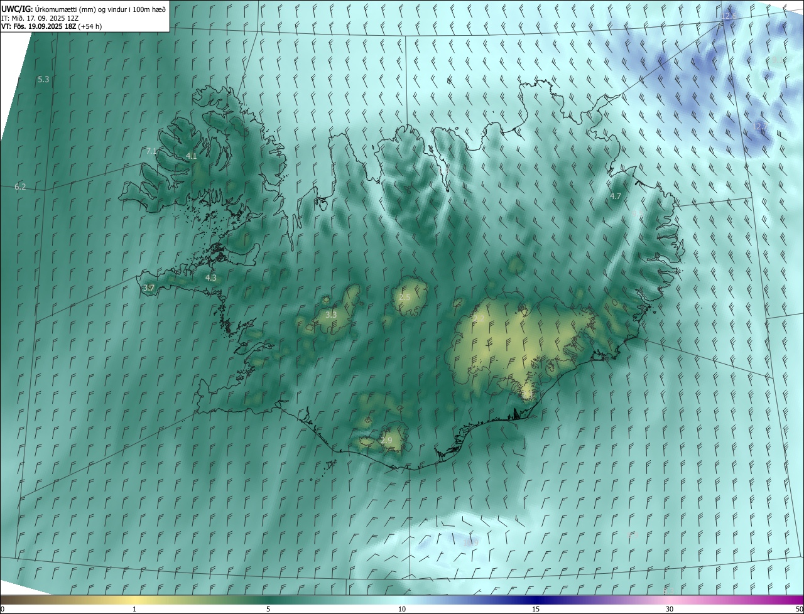Click the map value label 2.5
This screenshot has width=804, height=614.
pos(405,298)
